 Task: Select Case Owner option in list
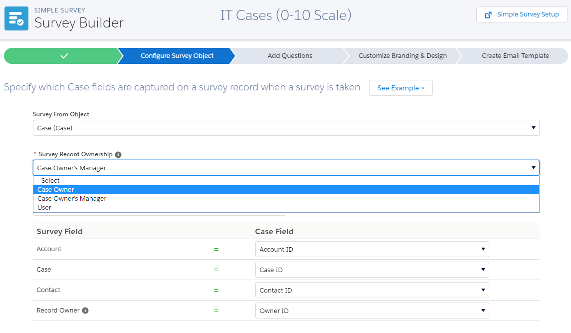click(x=286, y=190)
